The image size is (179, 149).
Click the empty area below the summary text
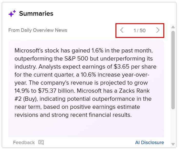pyautogui.click(x=86, y=128)
